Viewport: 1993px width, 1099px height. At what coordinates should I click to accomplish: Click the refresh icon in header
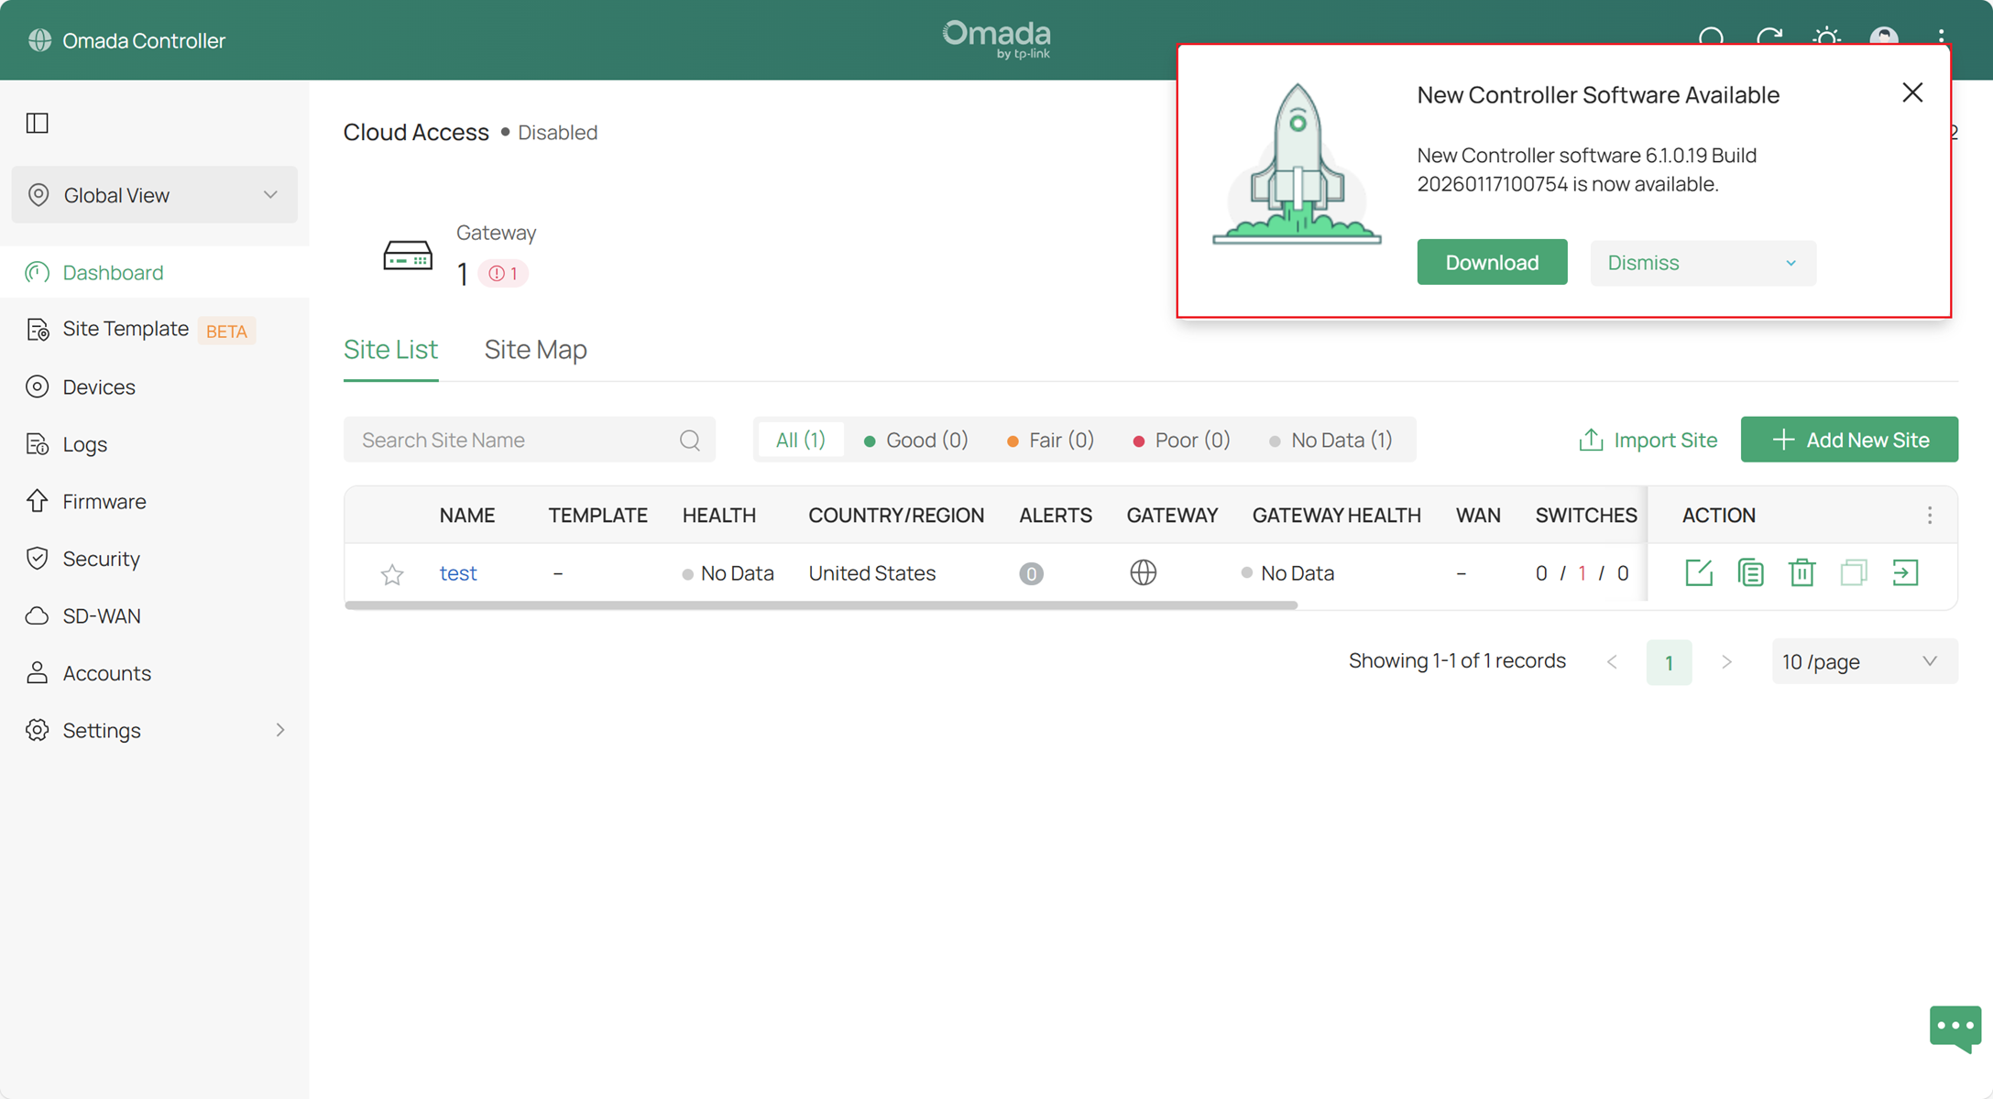(1769, 39)
